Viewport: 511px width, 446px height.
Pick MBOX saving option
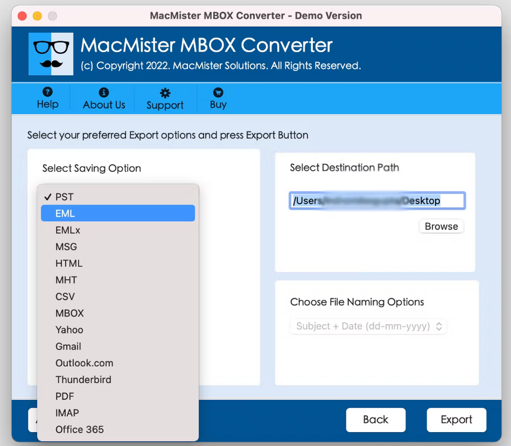[118, 313]
